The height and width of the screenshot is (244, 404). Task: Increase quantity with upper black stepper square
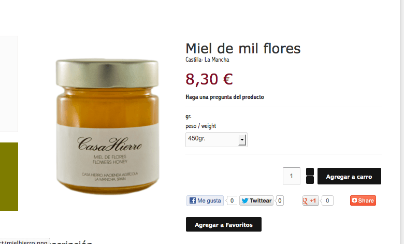pyautogui.click(x=310, y=172)
